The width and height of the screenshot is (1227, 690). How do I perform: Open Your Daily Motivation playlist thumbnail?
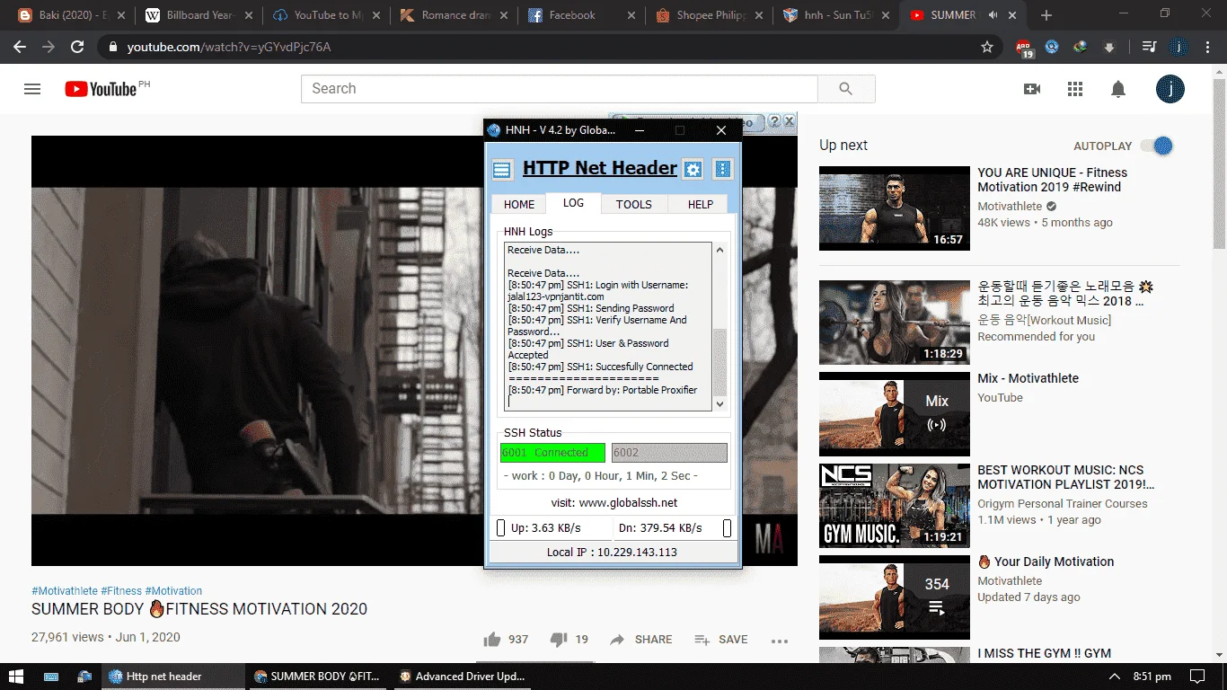pos(895,597)
